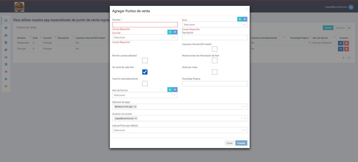Click the Cerrar button
The height and width of the screenshot is (162, 358).
pyautogui.click(x=229, y=143)
